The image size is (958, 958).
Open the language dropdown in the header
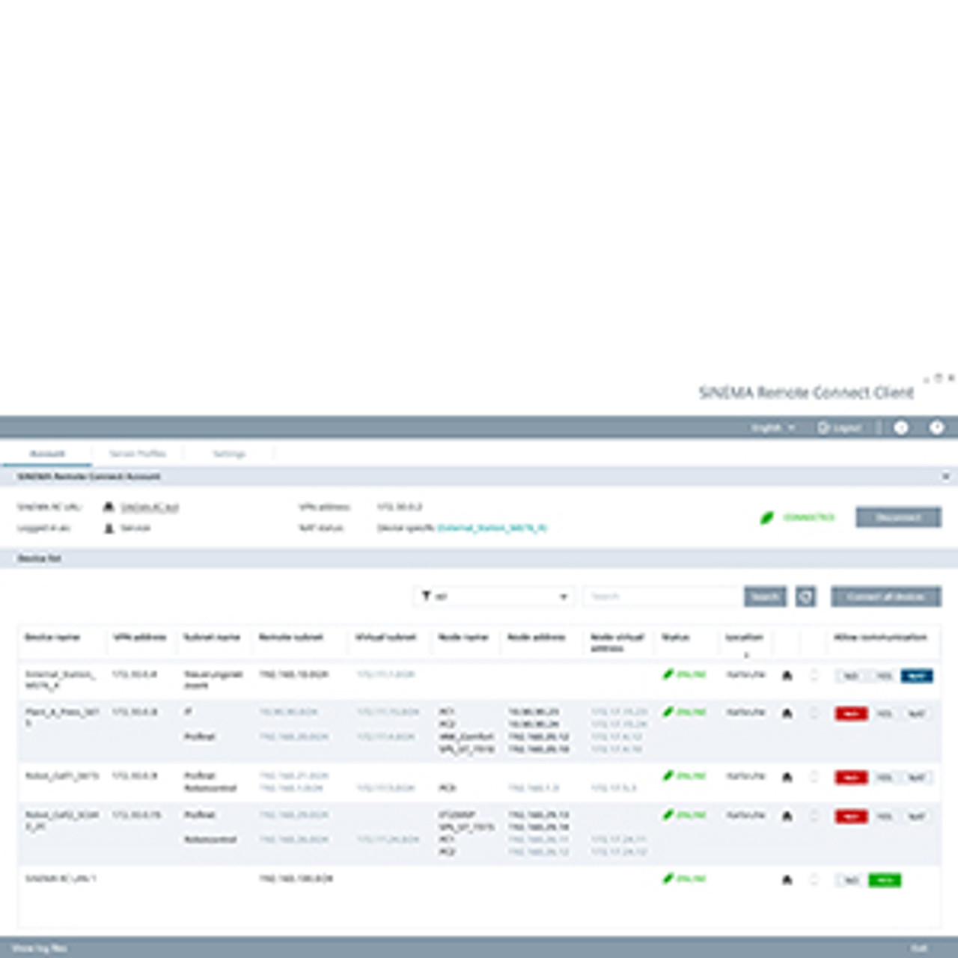click(772, 427)
